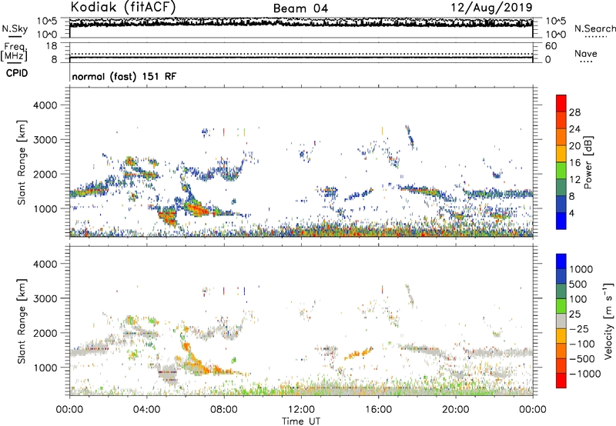
Task: Click the "25" label on Velocity colorbar
Action: coord(575,315)
